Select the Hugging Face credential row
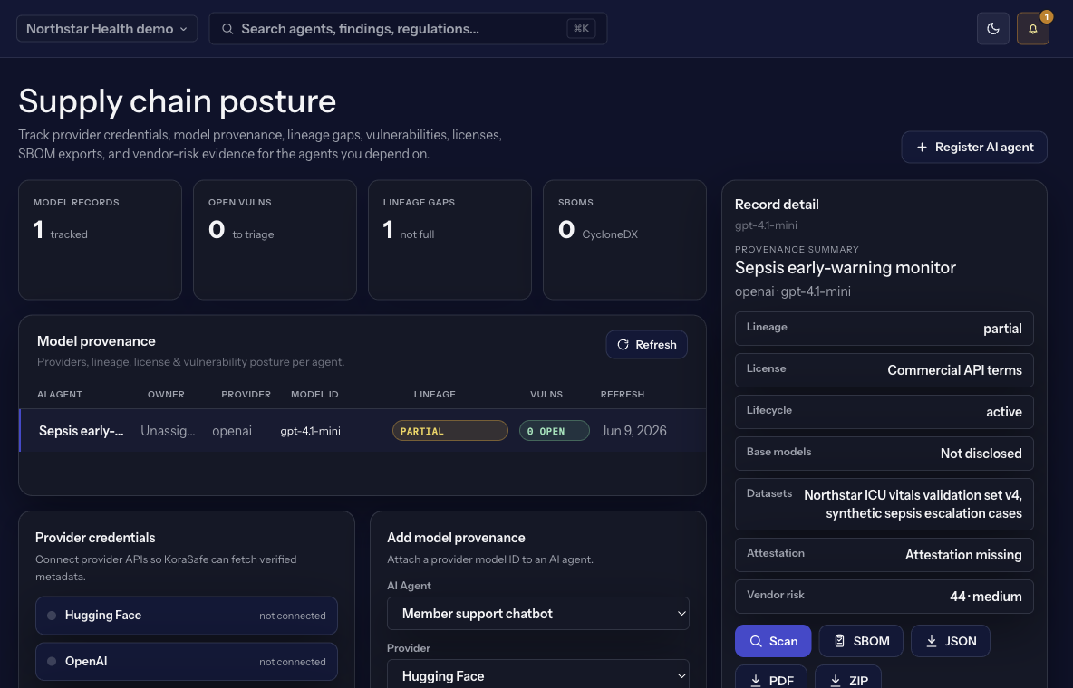Image resolution: width=1073 pixels, height=688 pixels. 186,616
